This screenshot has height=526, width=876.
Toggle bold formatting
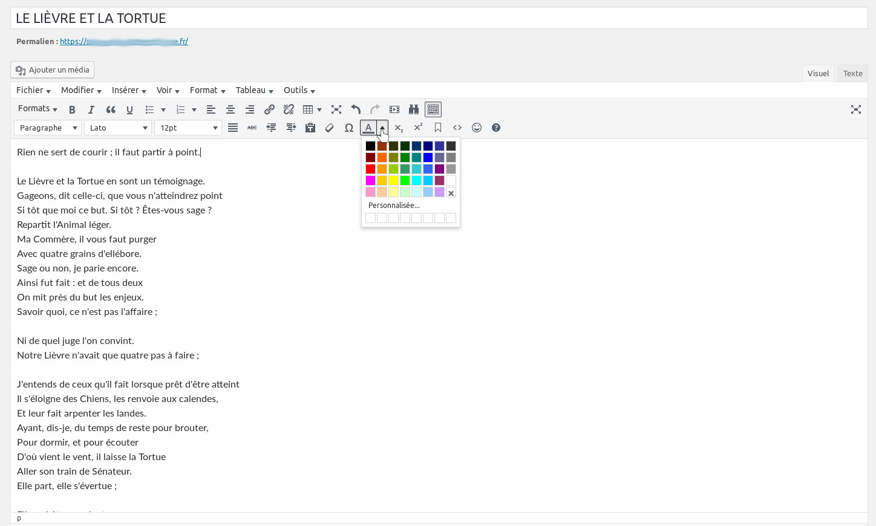(72, 109)
